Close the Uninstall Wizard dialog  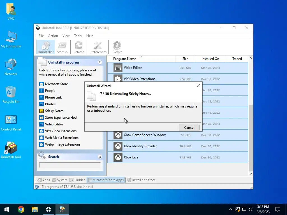point(198,86)
